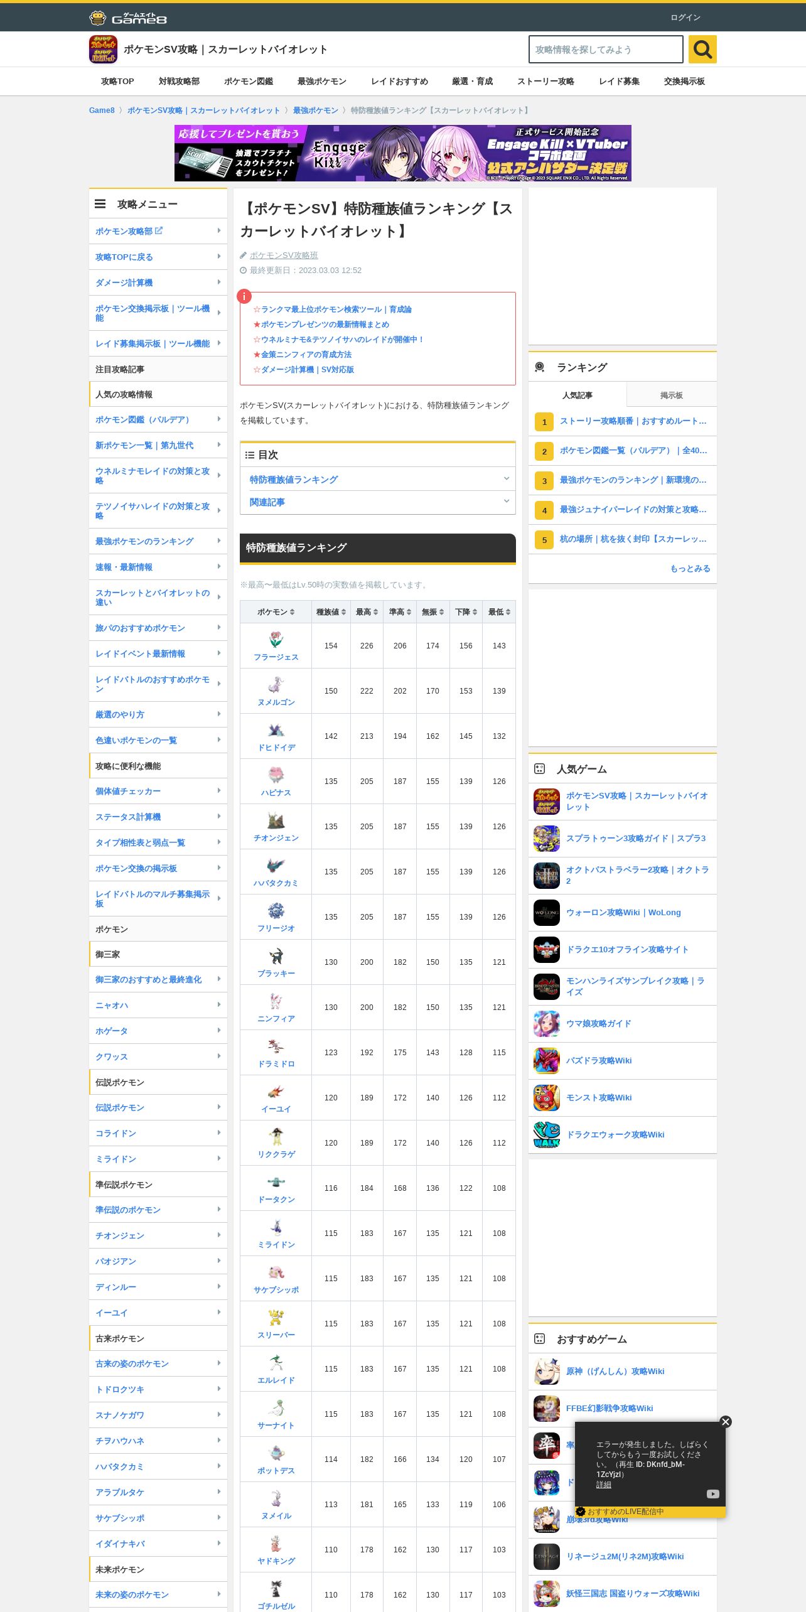Viewport: 806px width, 1612px height.
Task: Switch to 掲示板 ranking tab
Action: (672, 395)
